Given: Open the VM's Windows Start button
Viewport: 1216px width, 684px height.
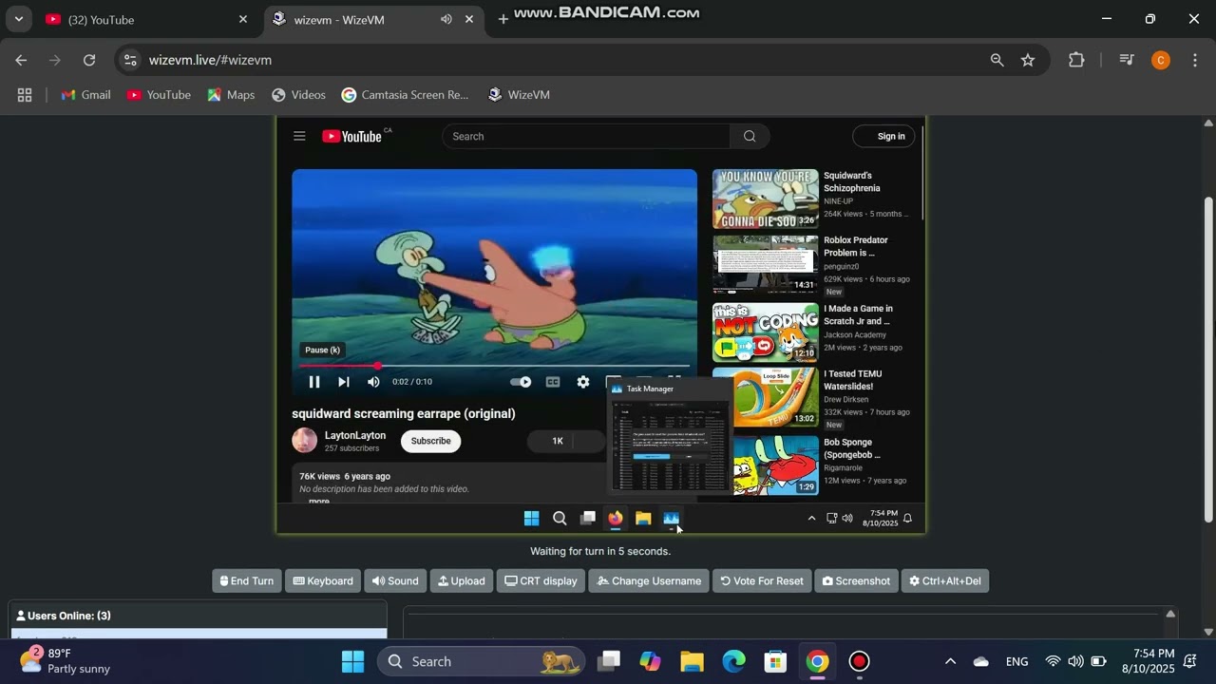Looking at the screenshot, I should [532, 518].
